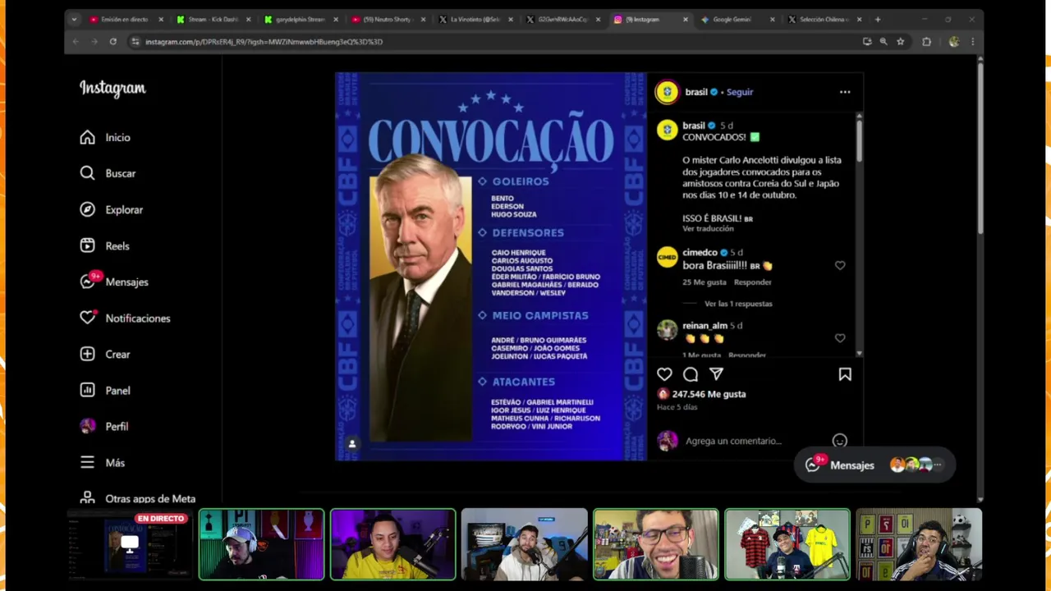The image size is (1051, 591).
Task: Click the Crear plus icon
Action: click(88, 354)
